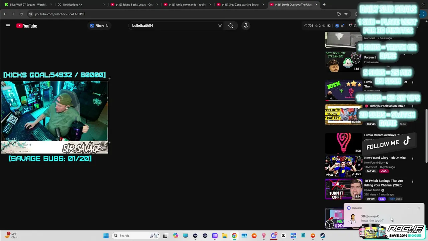Viewport: 428px width, 241px height.
Task: Open TURN IT OFF! video thumbnail
Action: 344,189
